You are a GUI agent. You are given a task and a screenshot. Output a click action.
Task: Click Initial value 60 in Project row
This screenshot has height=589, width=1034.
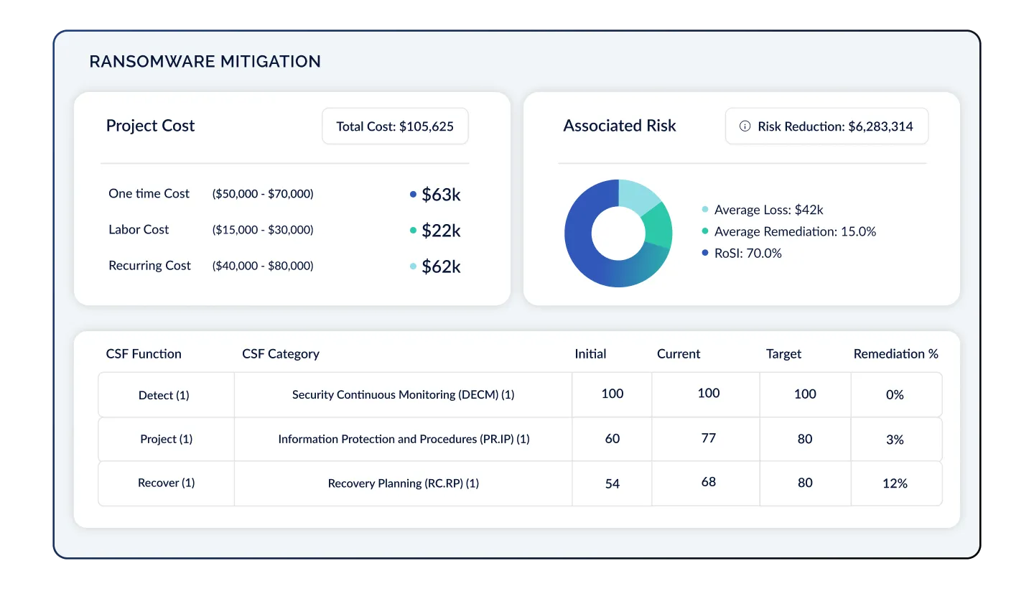point(613,438)
